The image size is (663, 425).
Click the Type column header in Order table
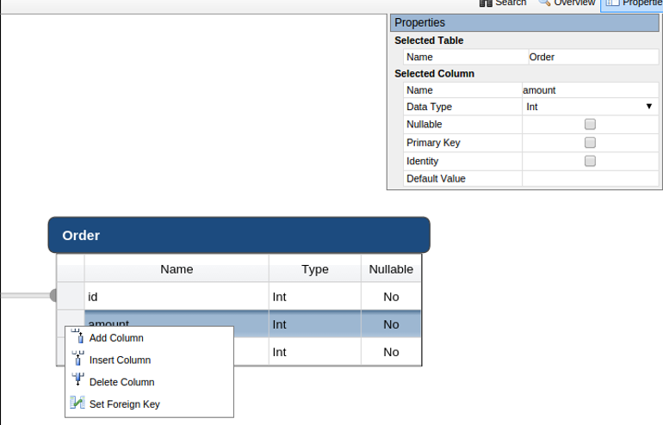(315, 269)
